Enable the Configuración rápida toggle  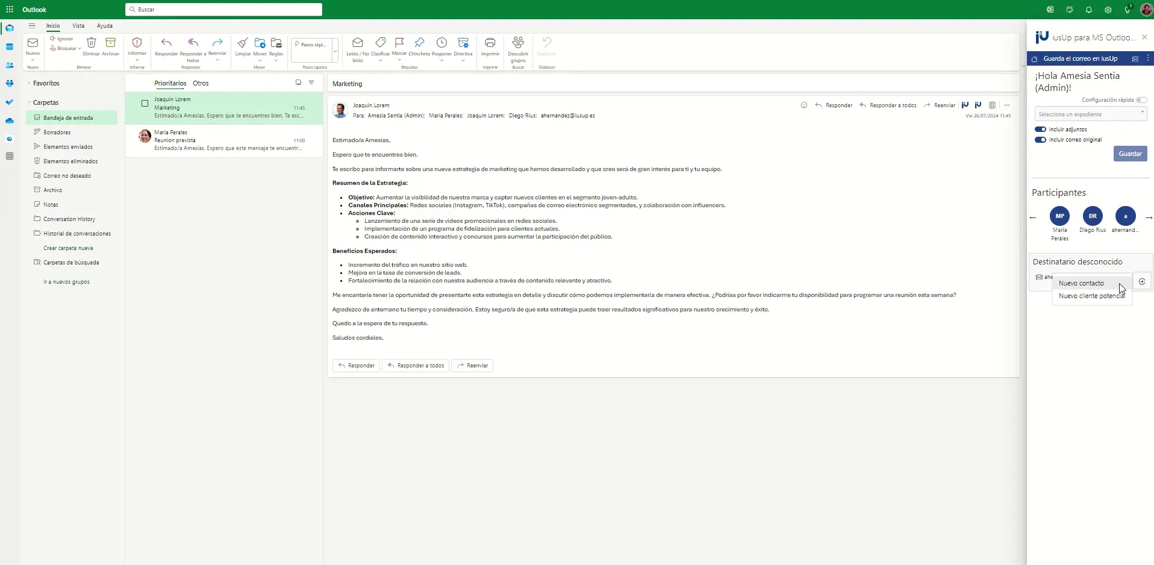click(1141, 100)
